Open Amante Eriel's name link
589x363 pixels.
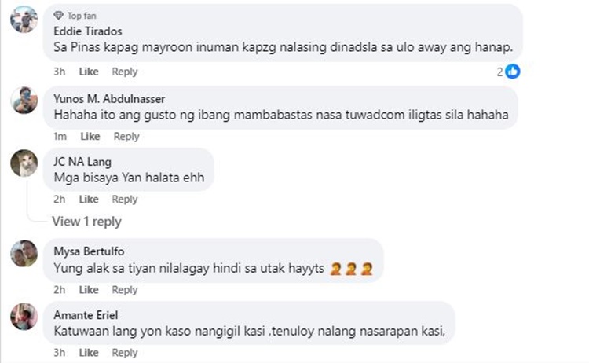pyautogui.click(x=86, y=315)
